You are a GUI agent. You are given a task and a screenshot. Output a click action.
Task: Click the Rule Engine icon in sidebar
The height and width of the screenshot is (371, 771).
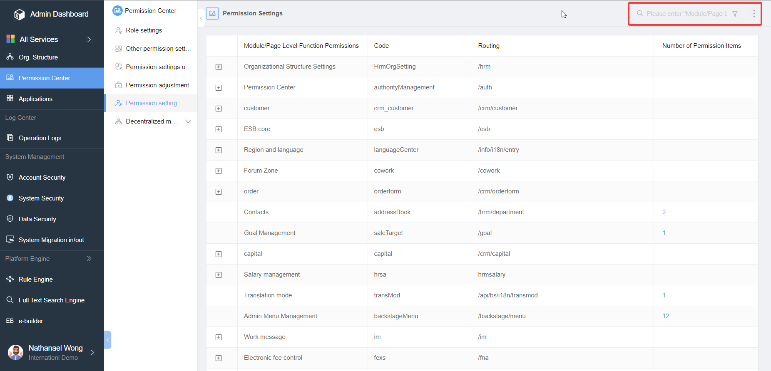(x=10, y=279)
